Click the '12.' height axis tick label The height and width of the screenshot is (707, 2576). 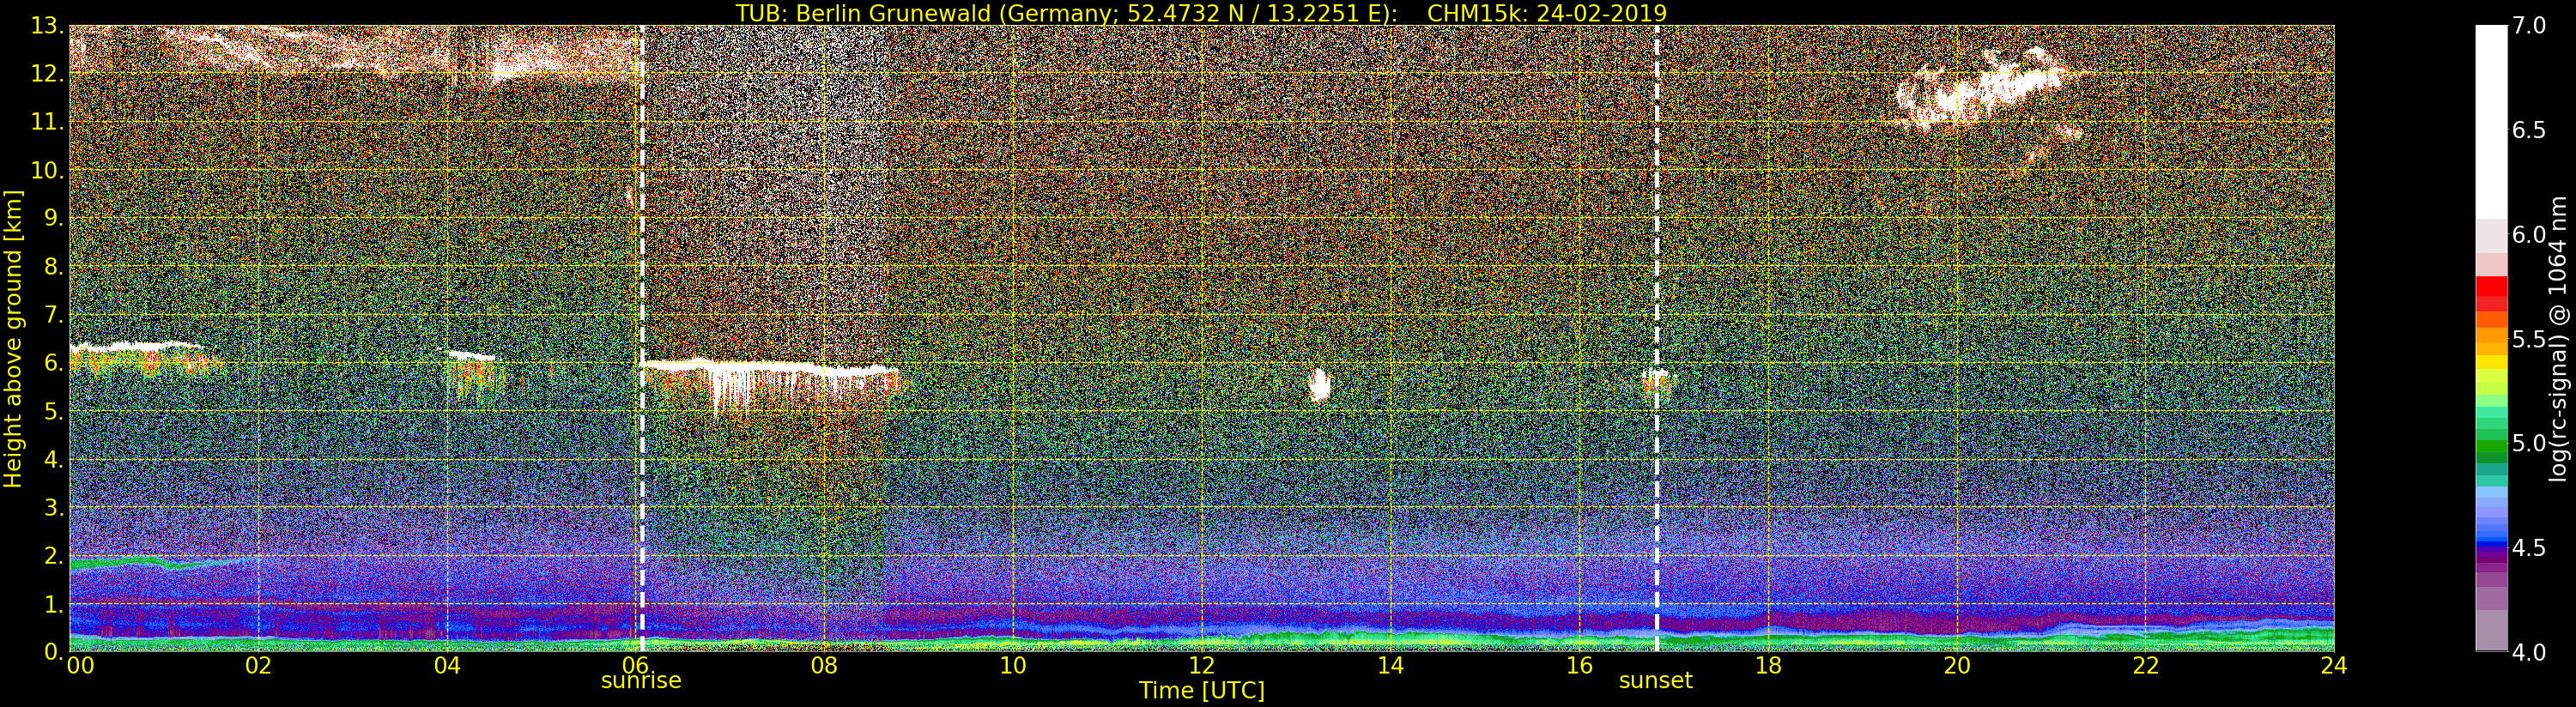tap(47, 74)
